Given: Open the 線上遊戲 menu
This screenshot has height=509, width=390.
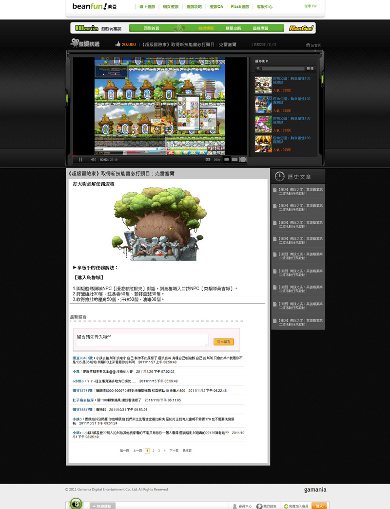Looking at the screenshot, I should [x=147, y=6].
